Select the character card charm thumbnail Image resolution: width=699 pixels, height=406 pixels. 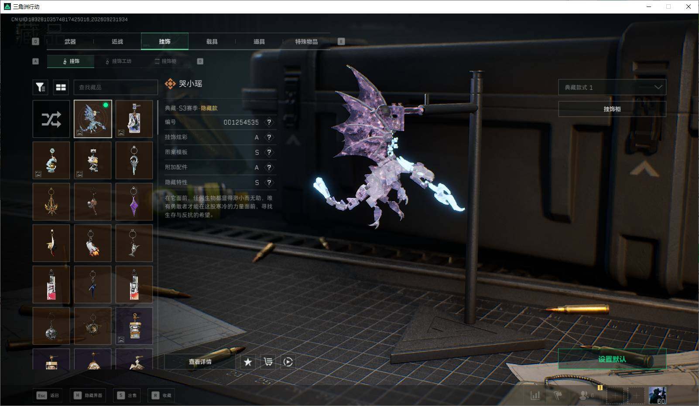[134, 119]
